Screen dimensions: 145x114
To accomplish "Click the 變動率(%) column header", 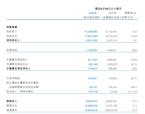I will pyautogui.click(x=131, y=13).
